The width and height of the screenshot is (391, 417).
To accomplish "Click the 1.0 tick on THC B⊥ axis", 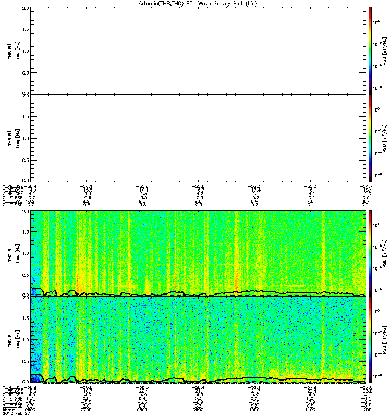I will 26,253.
